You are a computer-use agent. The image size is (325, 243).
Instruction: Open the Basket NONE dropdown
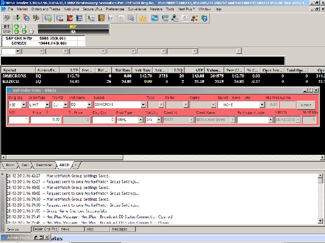(262, 105)
